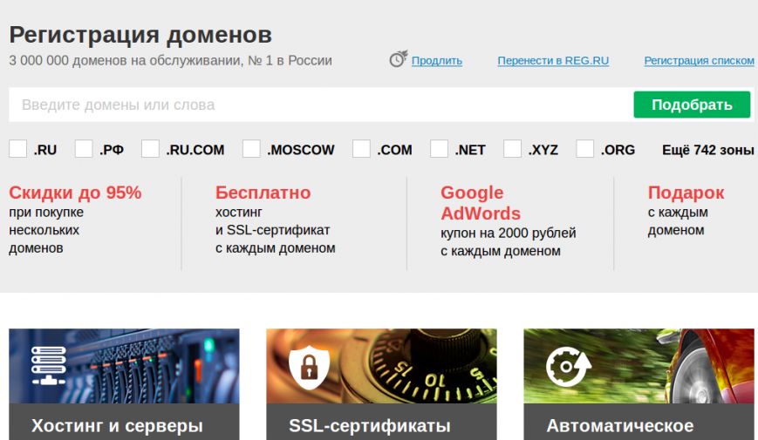Open the Хостинг и серверы card
Image resolution: width=758 pixels, height=440 pixels.
point(124,384)
